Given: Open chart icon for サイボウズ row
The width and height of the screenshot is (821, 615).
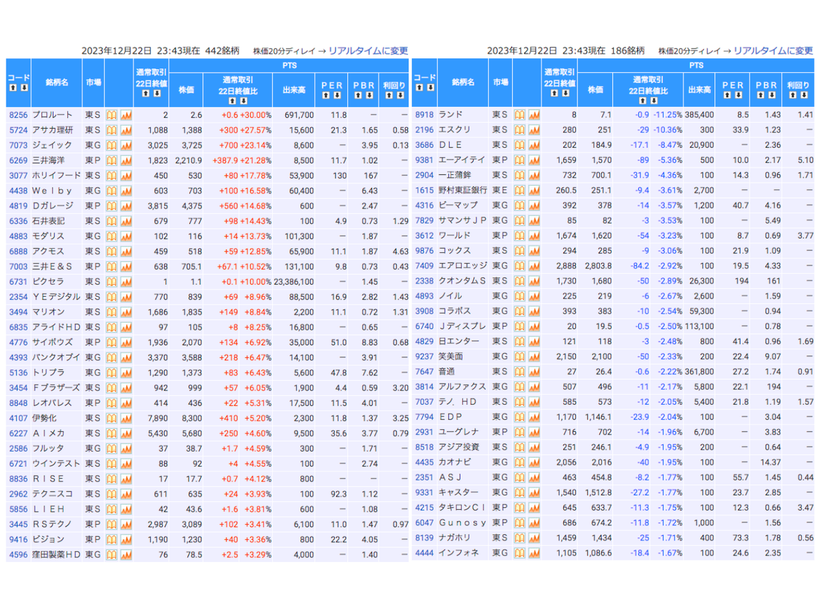Looking at the screenshot, I should [x=126, y=343].
